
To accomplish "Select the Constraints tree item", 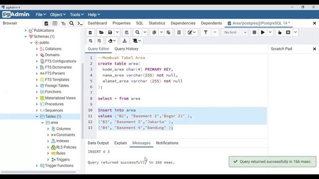I will click(x=65, y=135).
